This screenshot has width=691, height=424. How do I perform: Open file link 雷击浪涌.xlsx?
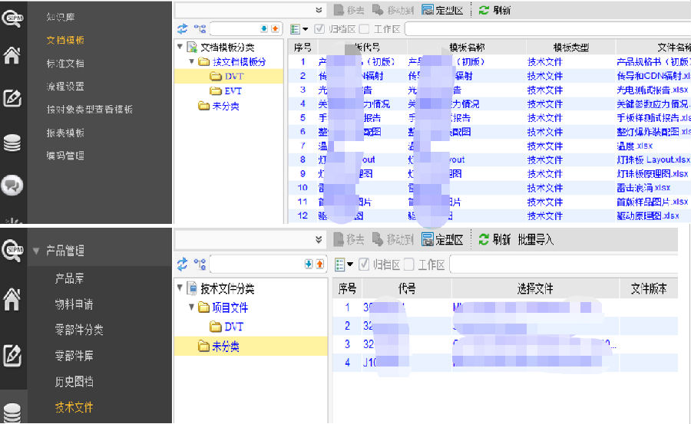point(643,188)
